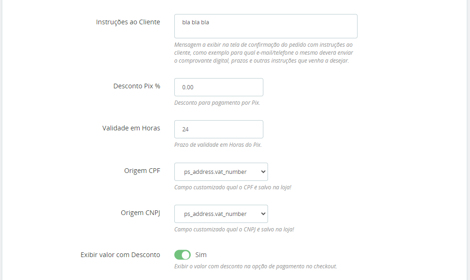Click the CNPJ custom field hint text
The height and width of the screenshot is (280, 470).
tap(234, 230)
